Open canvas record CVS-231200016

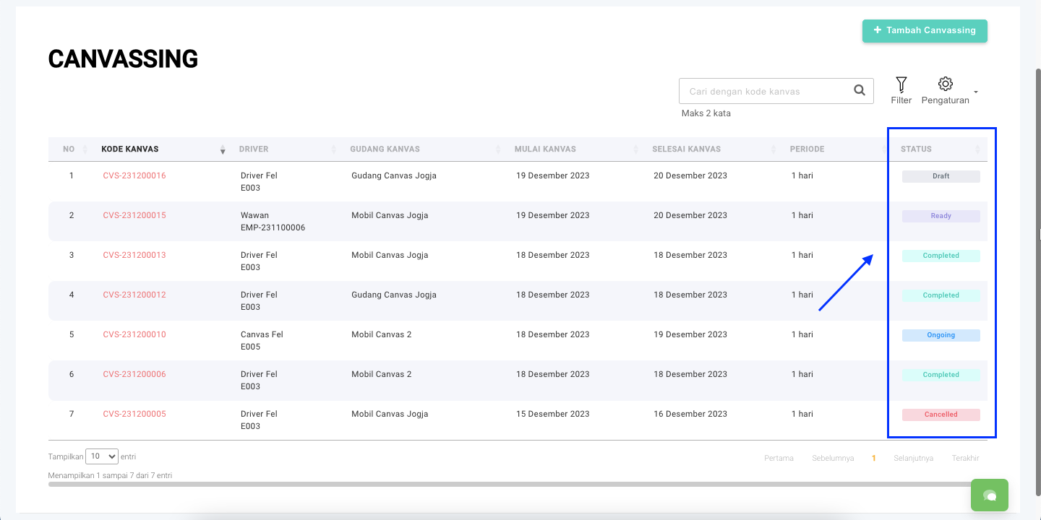point(134,175)
